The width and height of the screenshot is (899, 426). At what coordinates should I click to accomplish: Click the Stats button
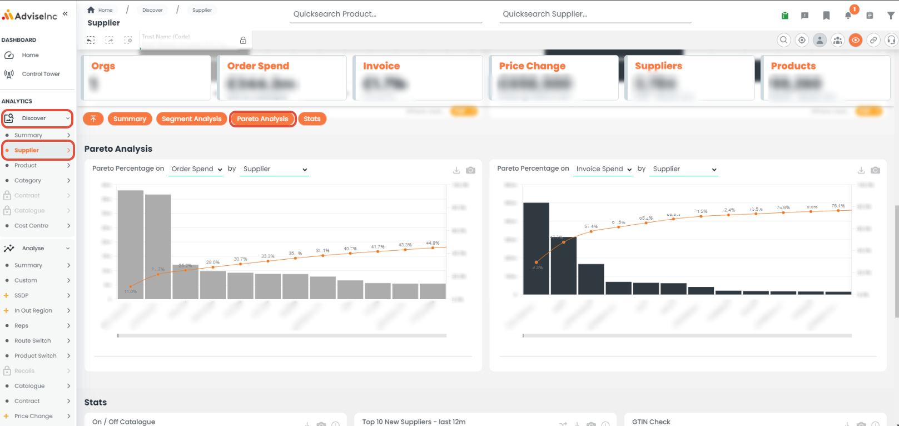(312, 119)
